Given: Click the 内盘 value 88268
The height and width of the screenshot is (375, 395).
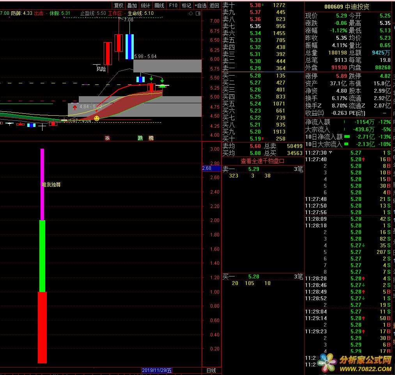Looking at the screenshot, I should click(x=383, y=67).
